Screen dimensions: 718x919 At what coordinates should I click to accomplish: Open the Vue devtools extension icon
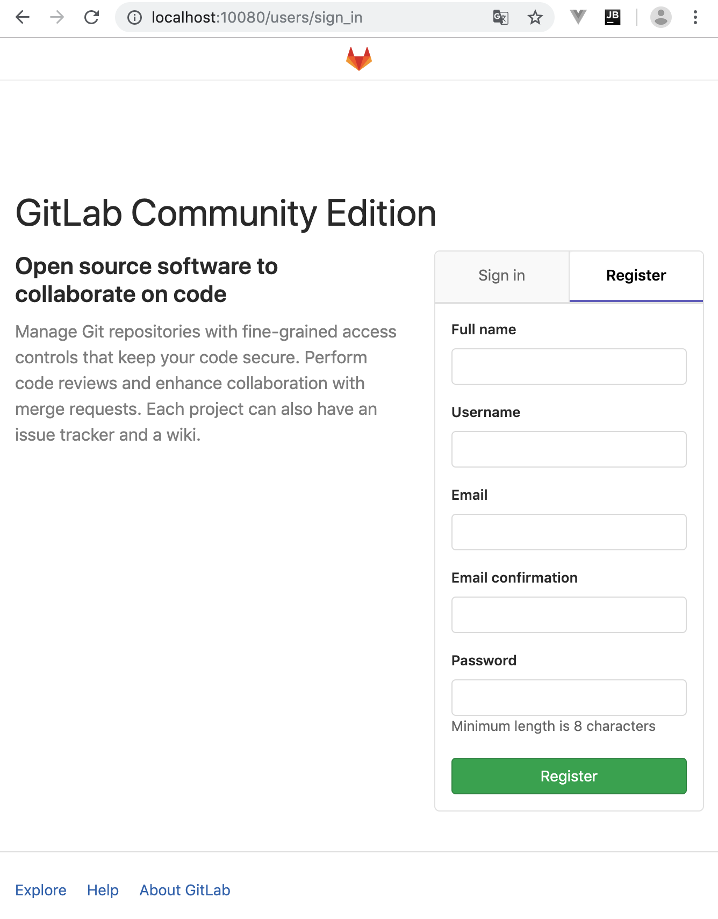coord(578,17)
